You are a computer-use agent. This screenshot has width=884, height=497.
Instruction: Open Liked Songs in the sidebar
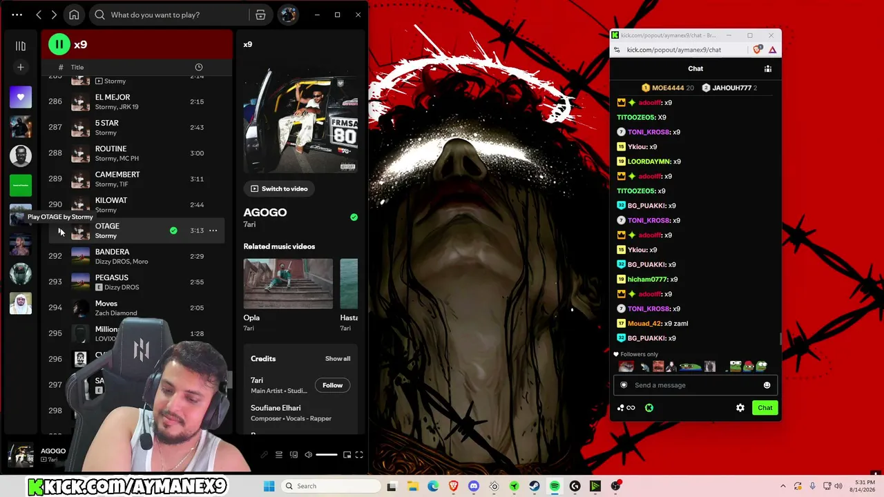tap(21, 97)
